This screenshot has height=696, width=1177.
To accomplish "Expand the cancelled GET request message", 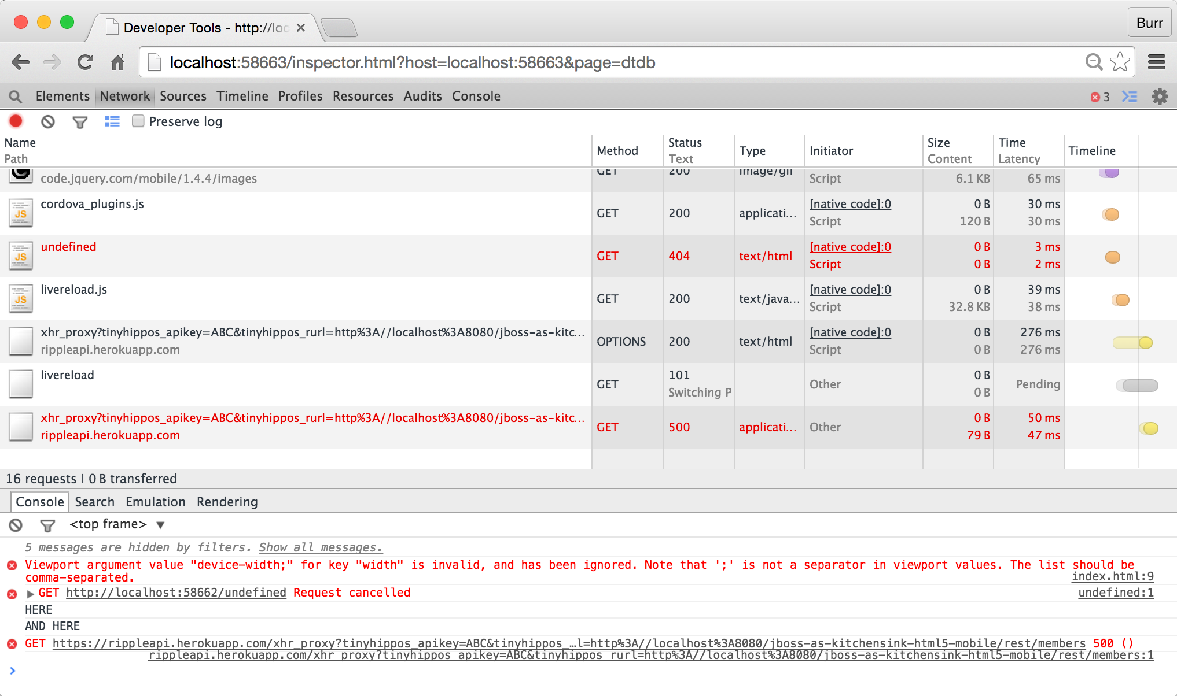I will 31,594.
